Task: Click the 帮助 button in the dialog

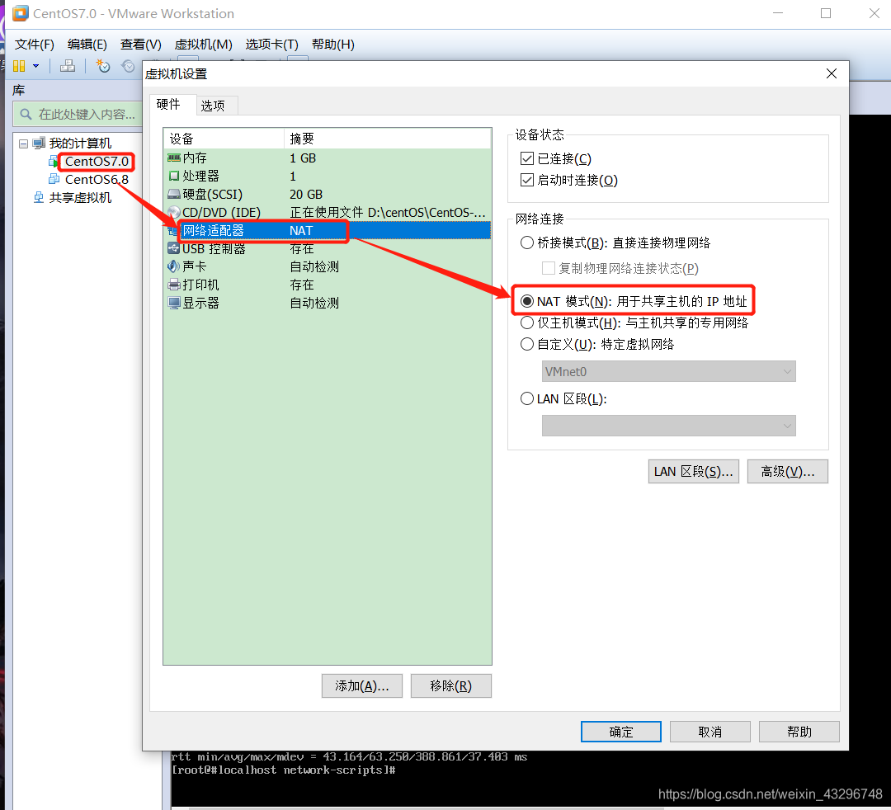Action: pos(799,732)
